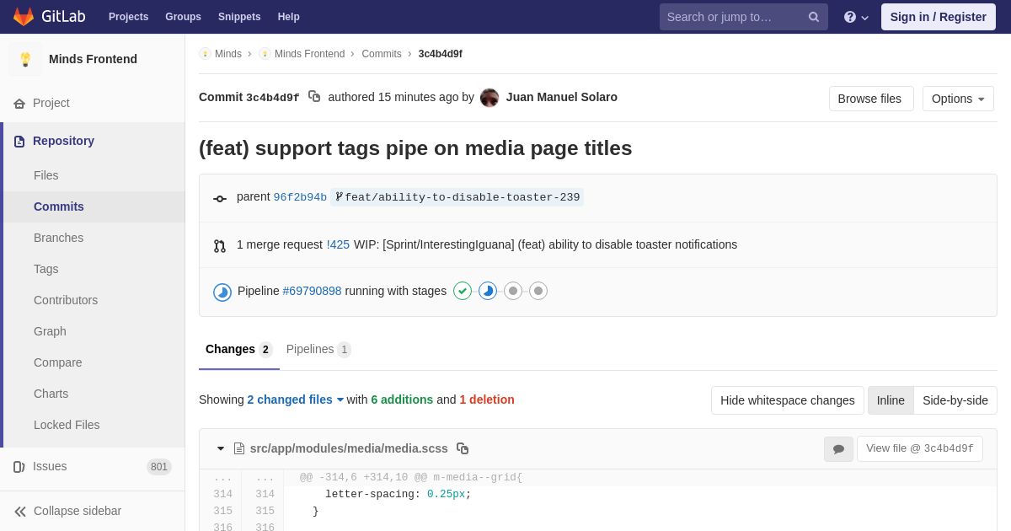Click the running stage blue icon

pos(488,291)
